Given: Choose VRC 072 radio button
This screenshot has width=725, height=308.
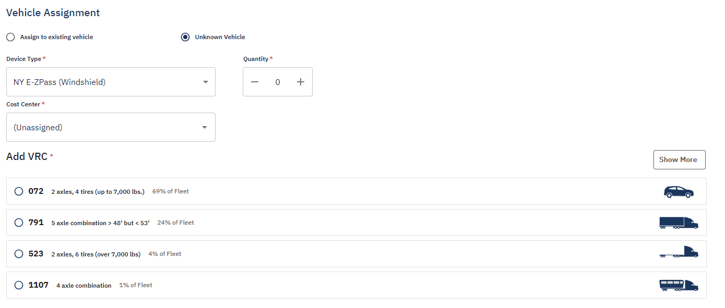Looking at the screenshot, I should coord(19,191).
